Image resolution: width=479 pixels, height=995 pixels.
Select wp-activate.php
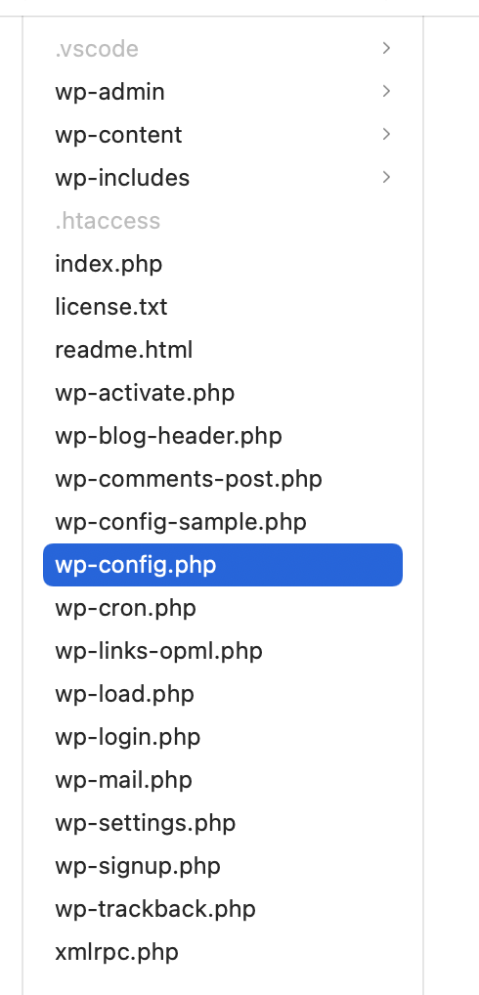(223, 393)
